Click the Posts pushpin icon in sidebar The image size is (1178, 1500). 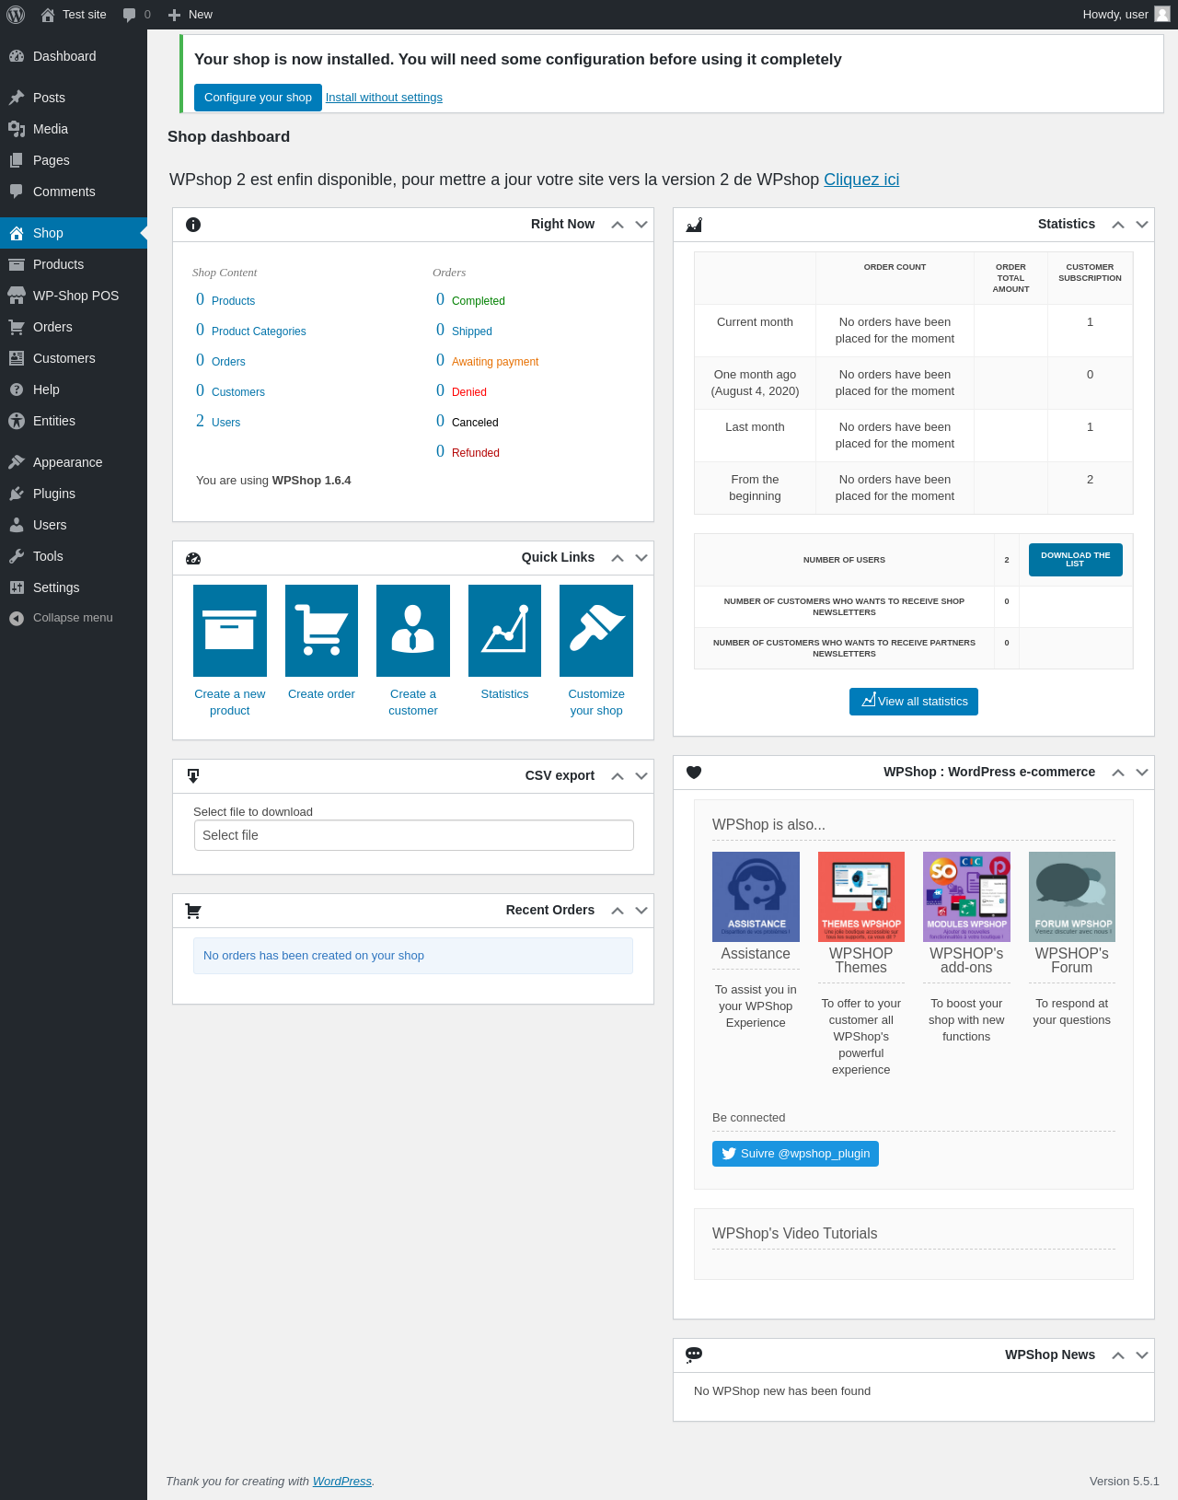click(x=17, y=98)
